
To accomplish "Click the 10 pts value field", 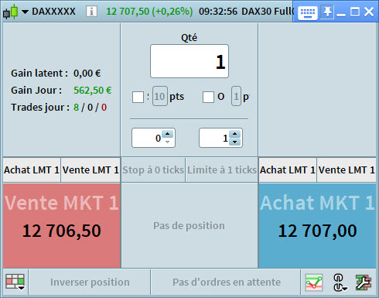I will [x=160, y=96].
